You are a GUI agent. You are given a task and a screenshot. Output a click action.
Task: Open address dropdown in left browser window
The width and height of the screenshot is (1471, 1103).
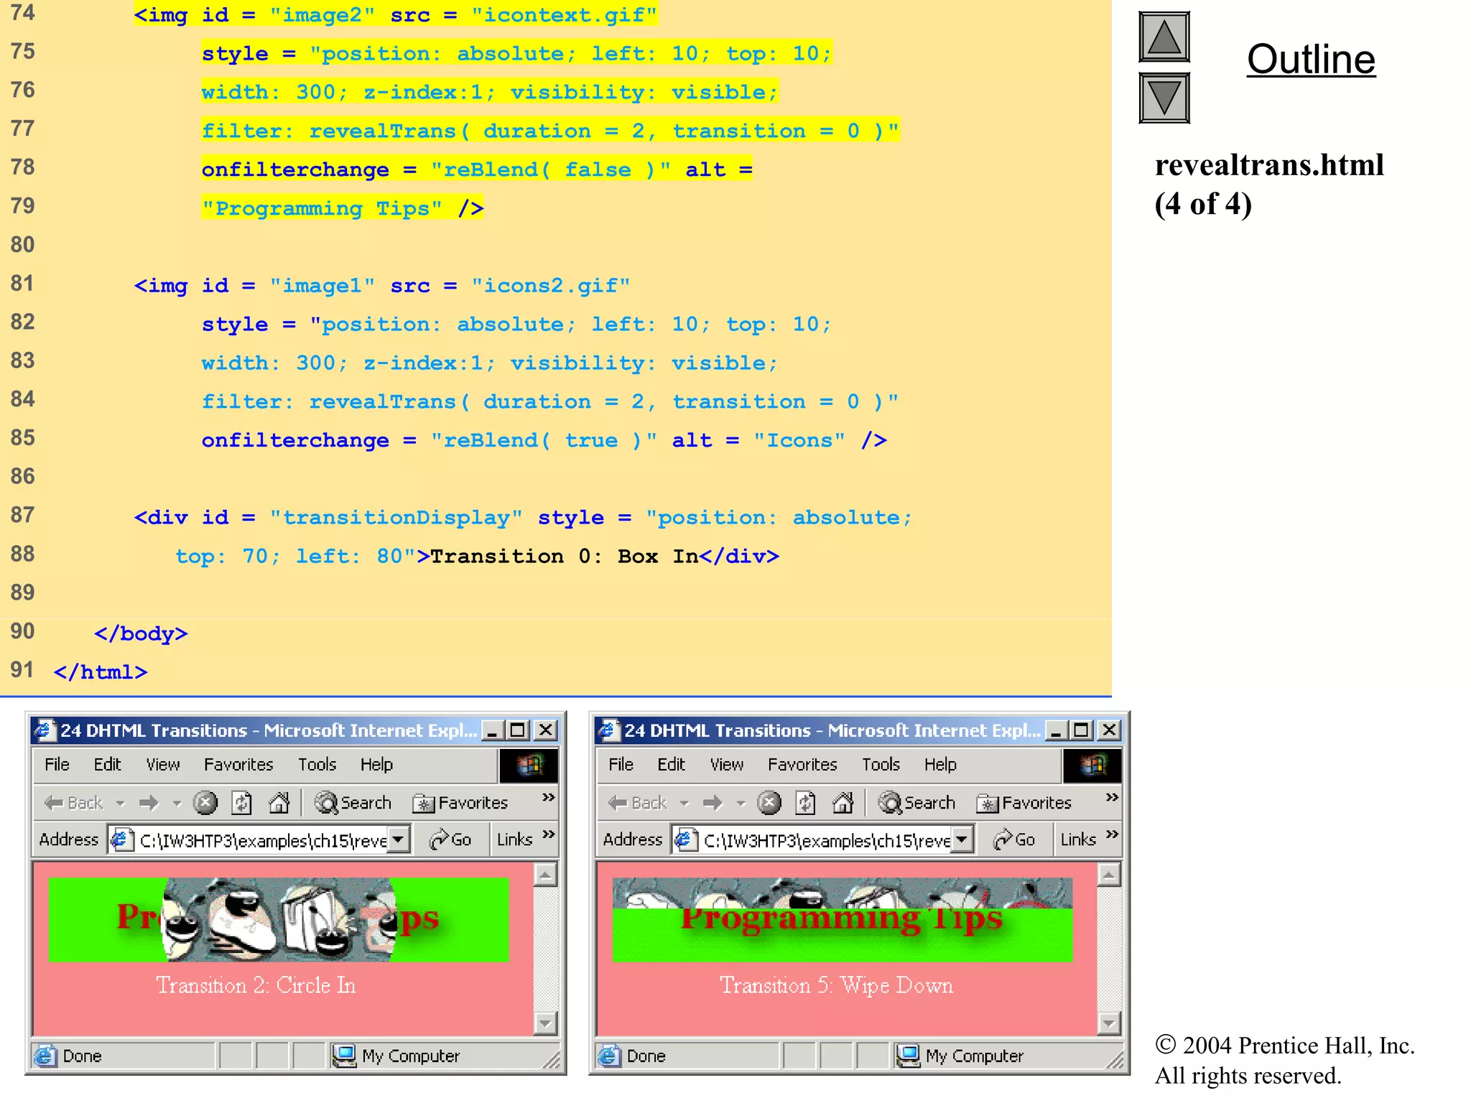[x=399, y=839]
